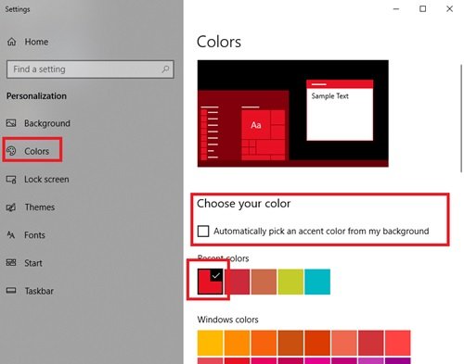This screenshot has width=464, height=364.
Task: Minimize the Settings window
Action: (x=396, y=9)
